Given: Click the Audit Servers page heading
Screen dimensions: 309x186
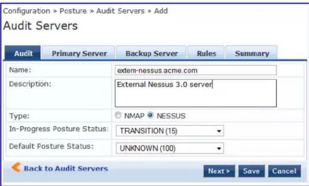Looking at the screenshot, I should (x=40, y=26).
